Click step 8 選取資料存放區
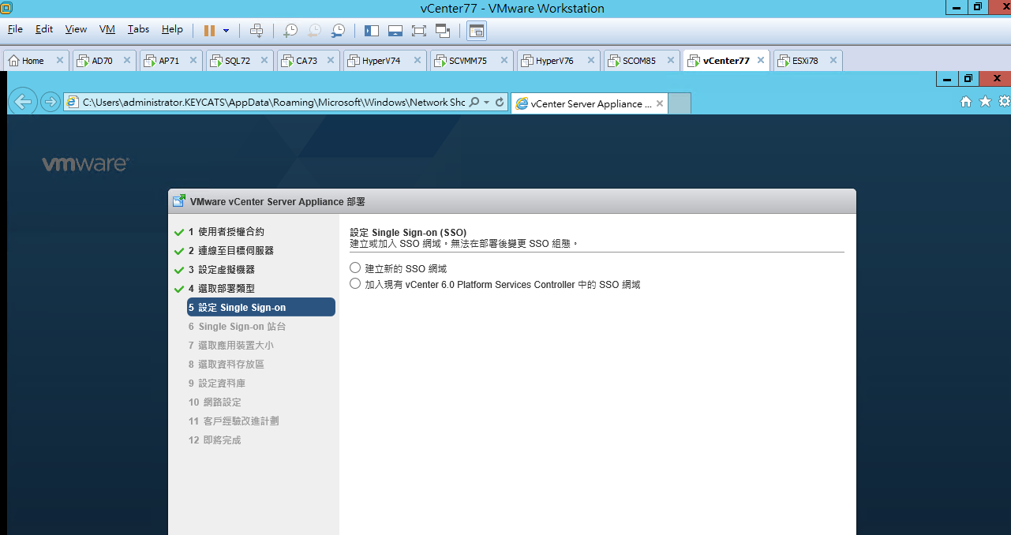Viewport: 1011px width, 535px height. tap(227, 365)
